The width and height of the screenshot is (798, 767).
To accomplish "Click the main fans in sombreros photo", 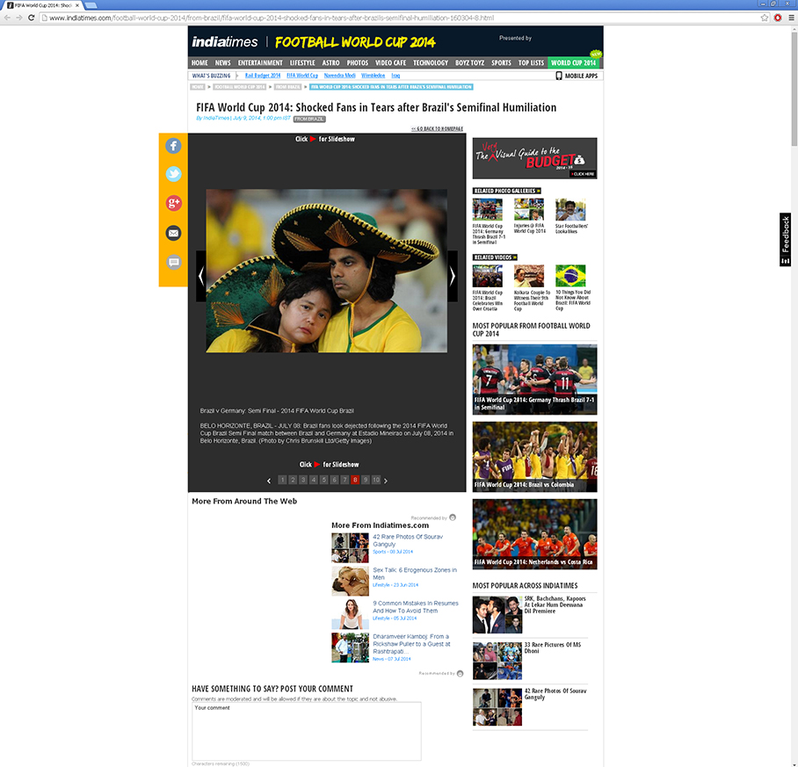I will [x=326, y=271].
